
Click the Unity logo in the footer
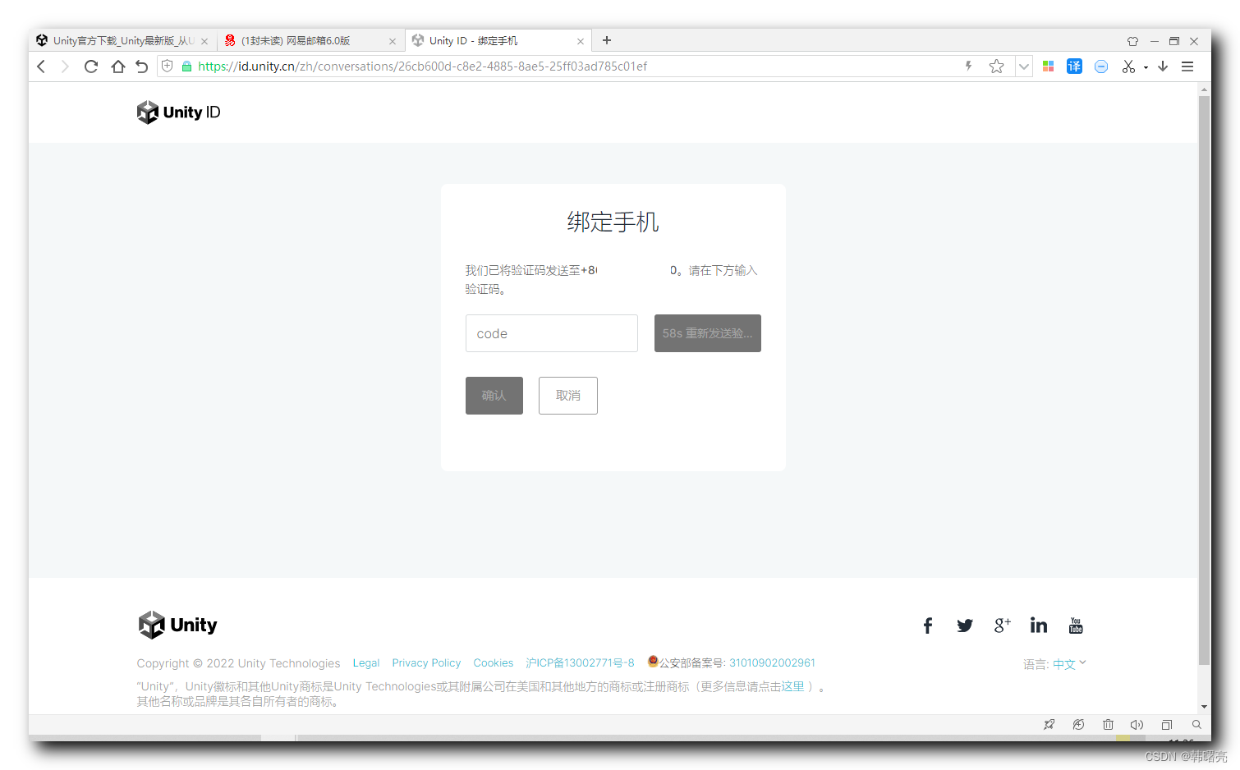[x=177, y=626]
